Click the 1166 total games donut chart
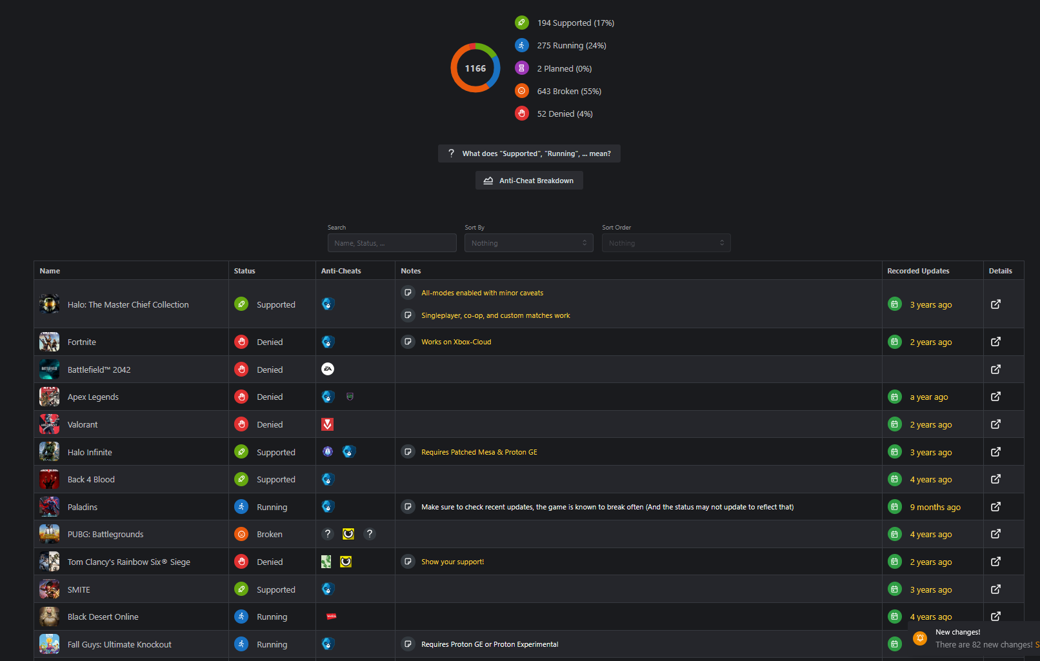 [x=475, y=68]
